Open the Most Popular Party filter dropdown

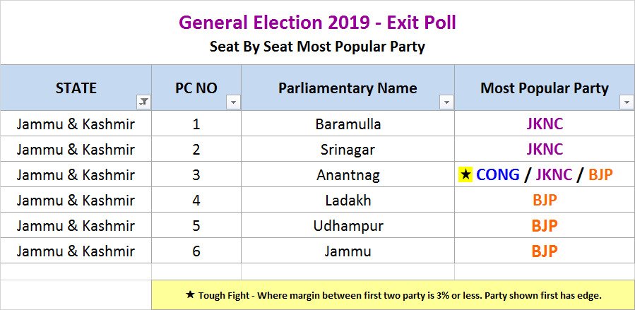click(626, 102)
